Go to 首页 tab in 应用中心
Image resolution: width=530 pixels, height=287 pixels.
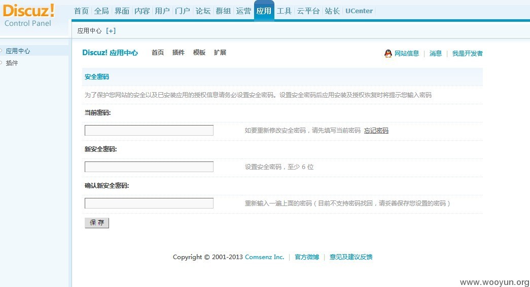click(158, 53)
